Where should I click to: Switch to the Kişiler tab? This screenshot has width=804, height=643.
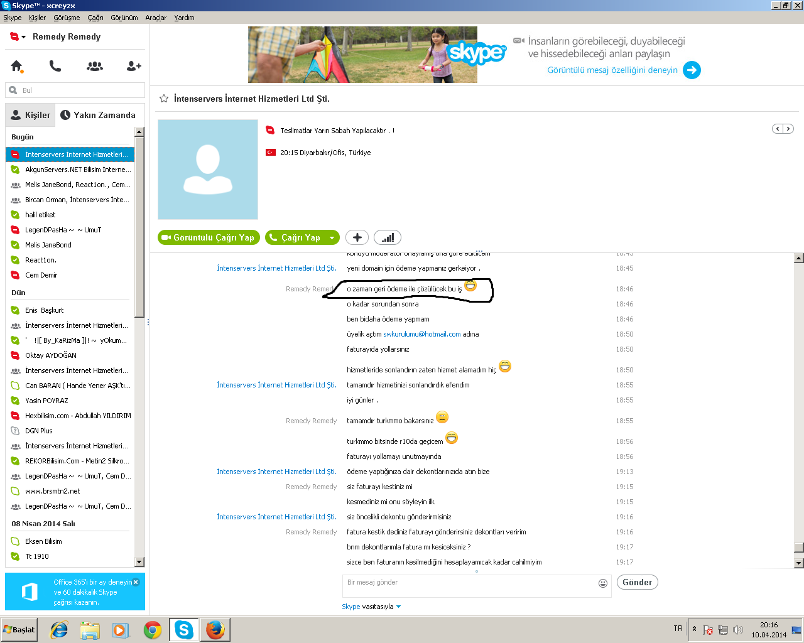pyautogui.click(x=30, y=115)
